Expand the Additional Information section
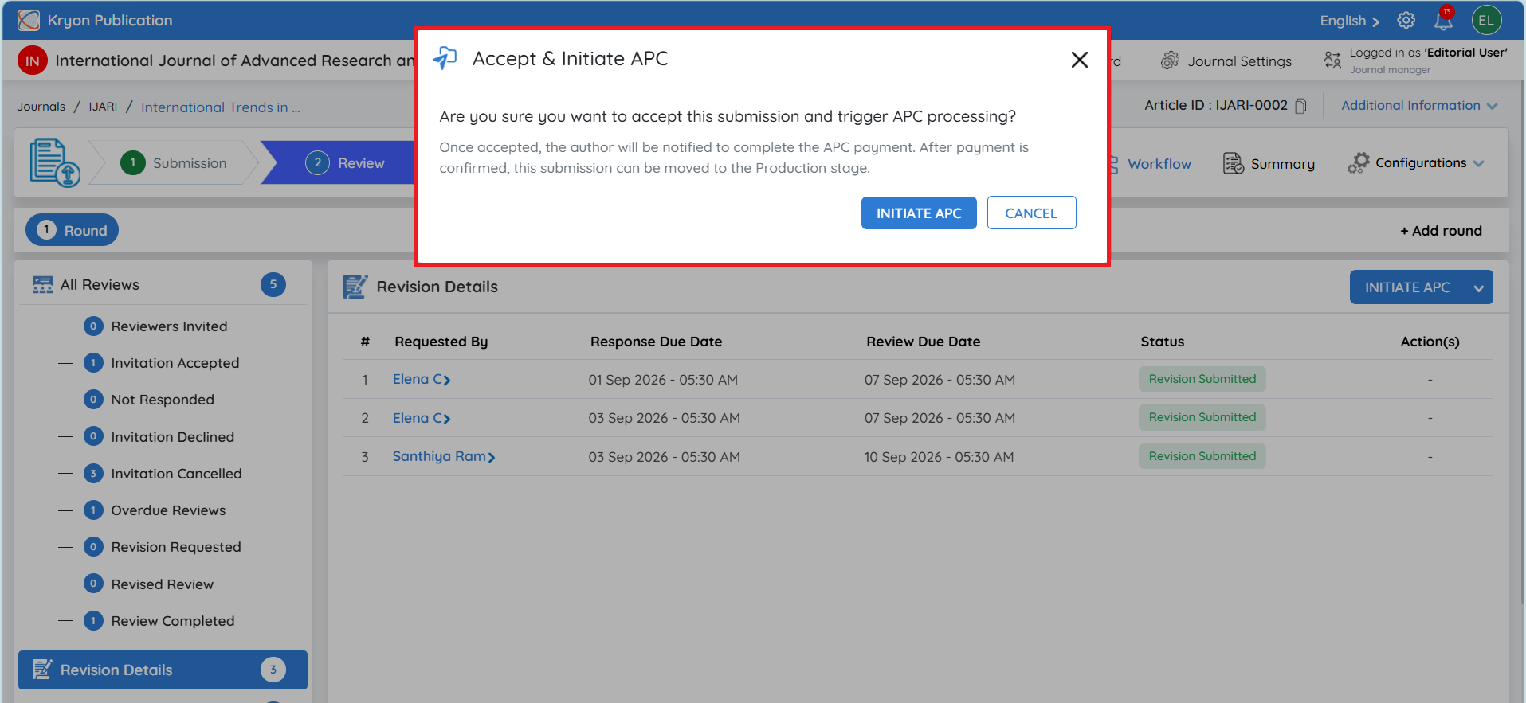This screenshot has height=703, width=1526. 1419,106
